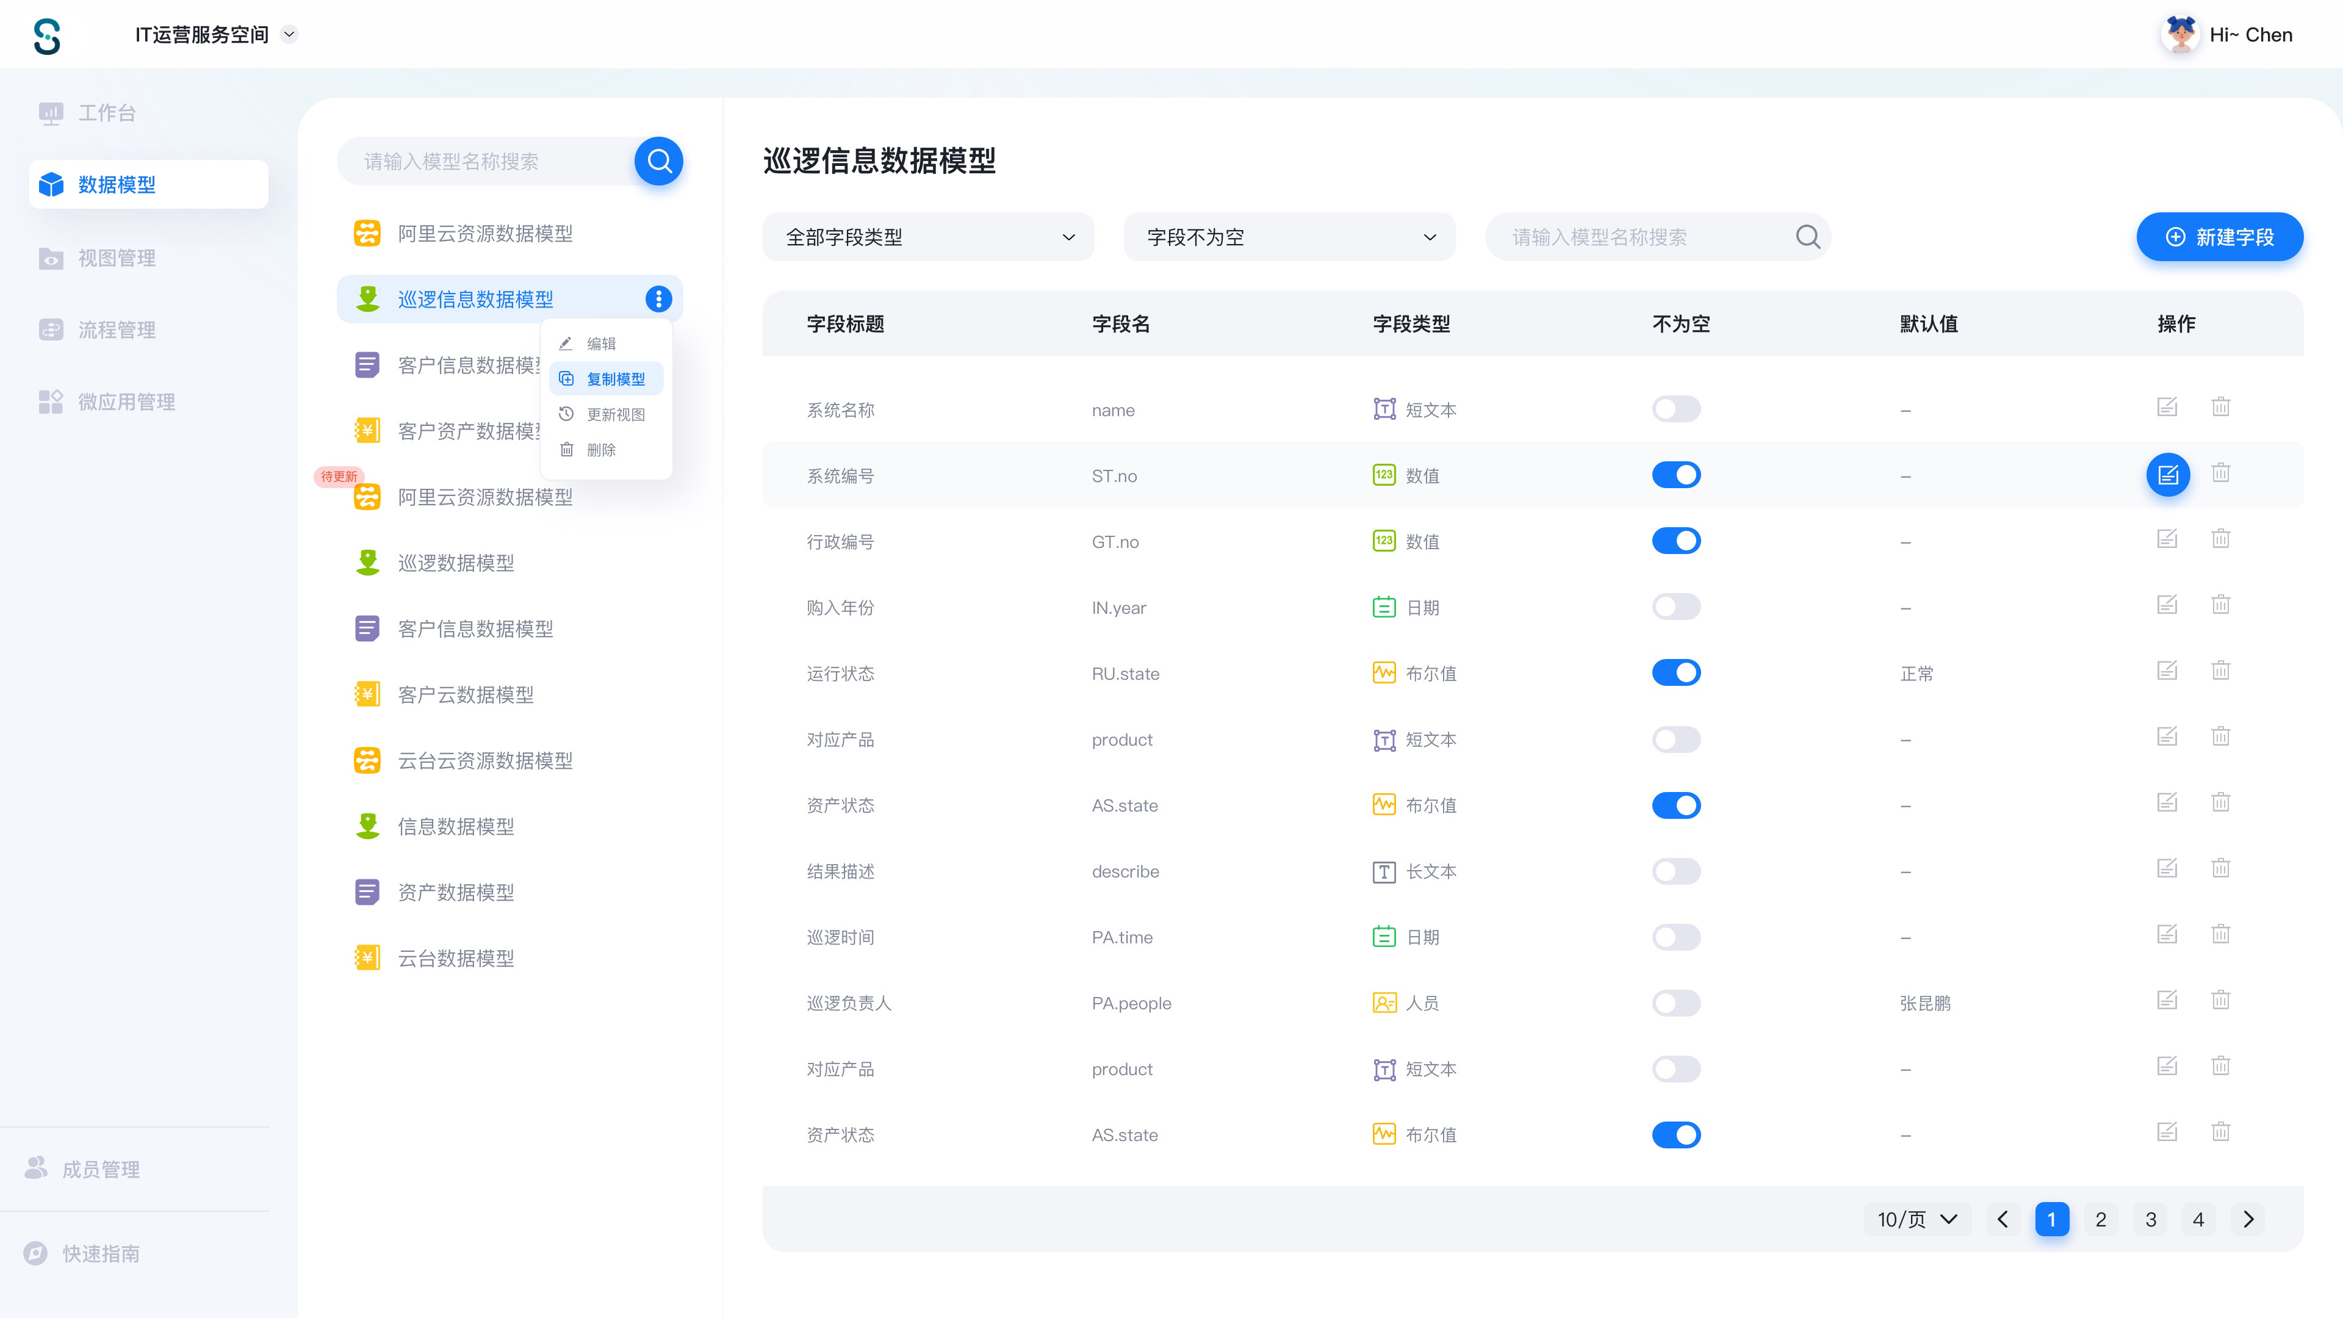Click the blue model search magnifier button
Image resolution: width=2343 pixels, height=1318 pixels.
[658, 161]
